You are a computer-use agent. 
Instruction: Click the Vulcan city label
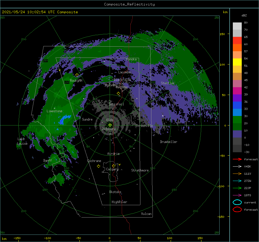(146, 214)
